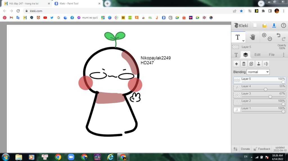The image size is (288, 161).
Task: Open the help question mark icon
Action: [283, 25]
